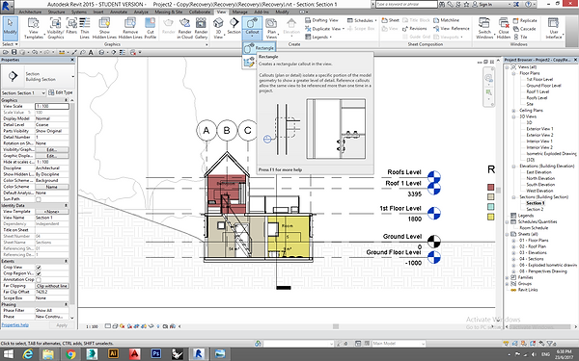
Task: Click the cyan color legend swatch
Action: point(491,207)
